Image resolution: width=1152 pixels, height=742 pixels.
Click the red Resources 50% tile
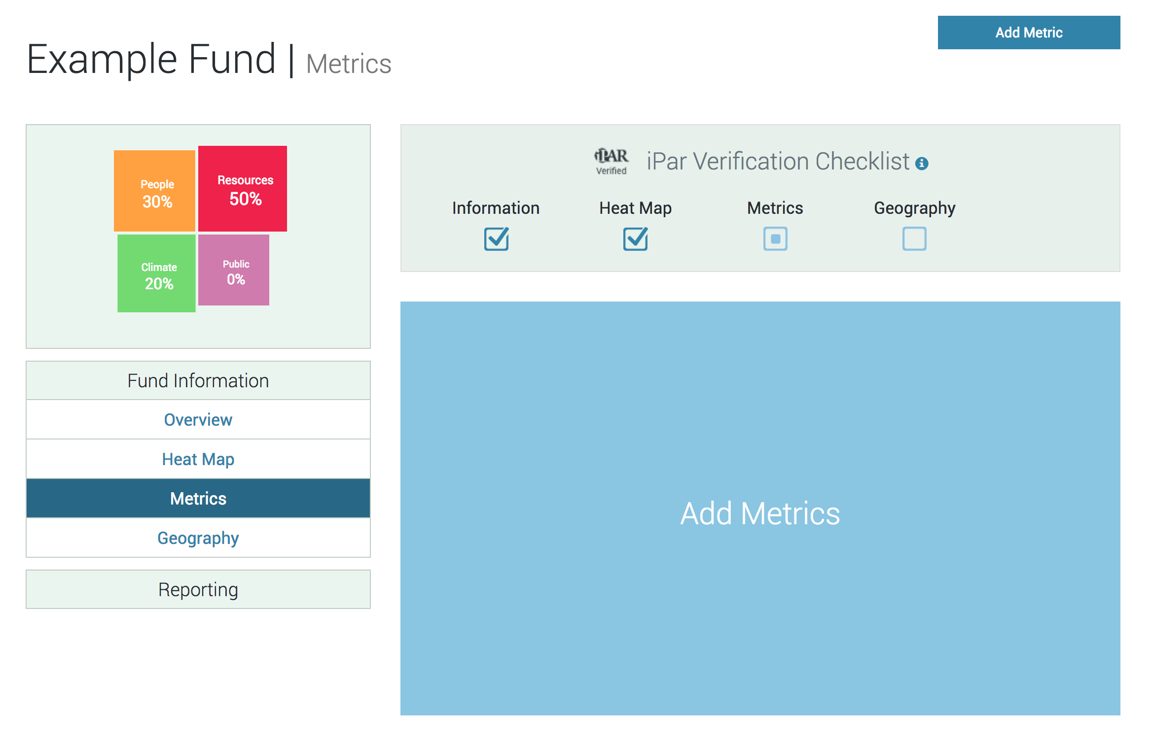243,189
